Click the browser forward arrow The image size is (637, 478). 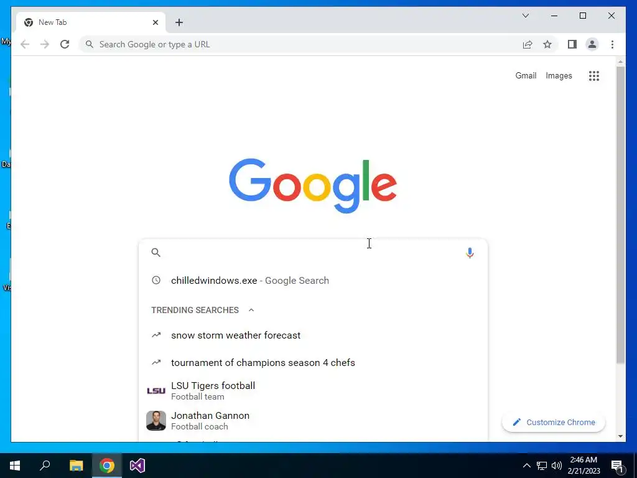[45, 44]
